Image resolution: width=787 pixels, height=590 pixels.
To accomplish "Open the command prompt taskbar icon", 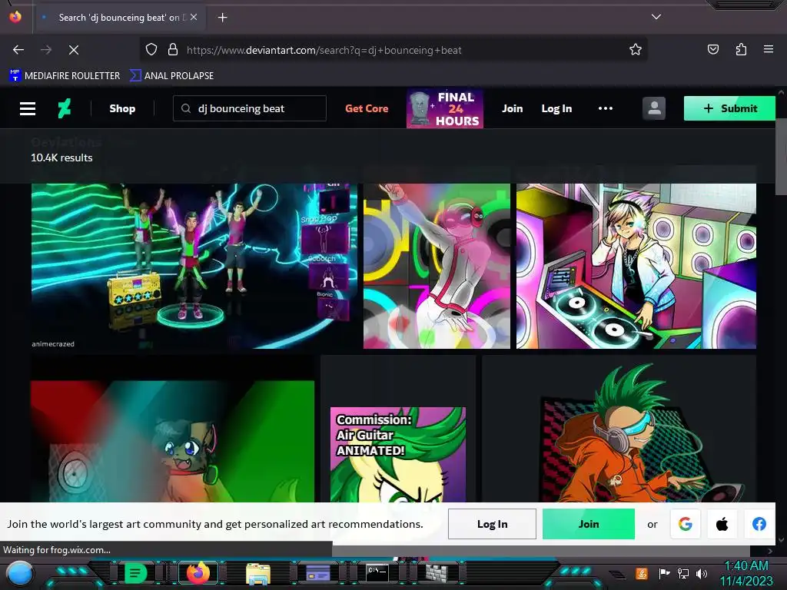I will [x=377, y=572].
